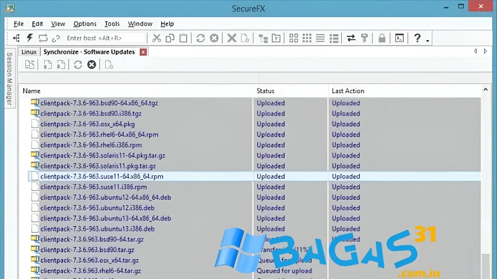The height and width of the screenshot is (279, 497).
Task: Close the Synchronize - Software Updates tab
Action: pos(143,52)
